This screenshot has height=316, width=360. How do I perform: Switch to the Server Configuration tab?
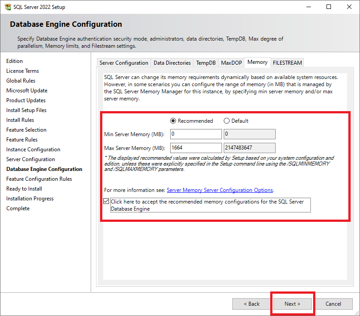tap(124, 63)
